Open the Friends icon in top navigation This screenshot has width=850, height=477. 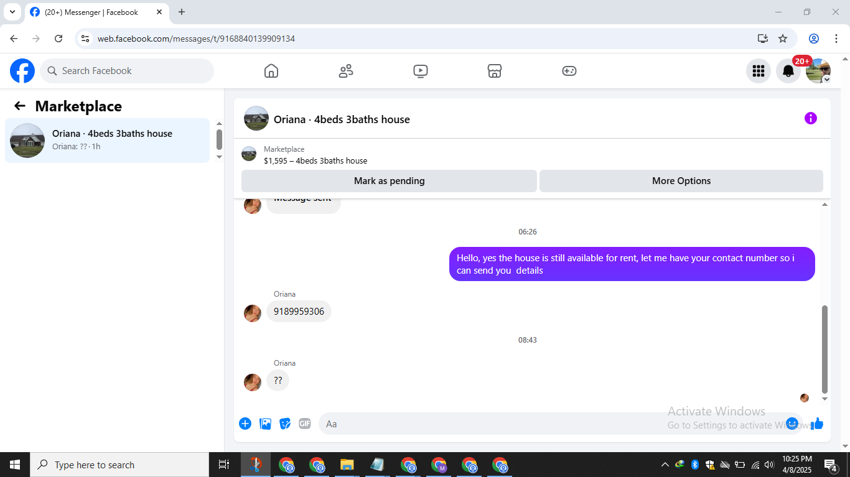coord(346,71)
